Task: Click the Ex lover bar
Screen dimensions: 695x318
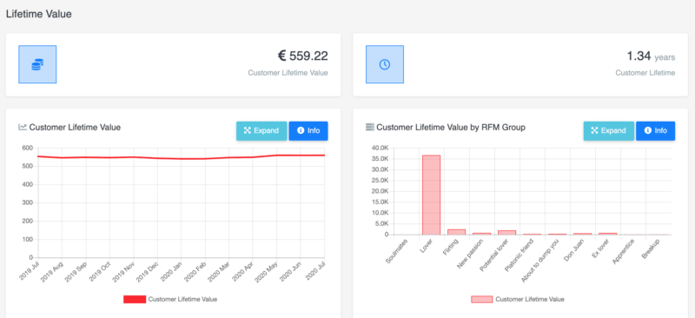Action: pos(607,234)
